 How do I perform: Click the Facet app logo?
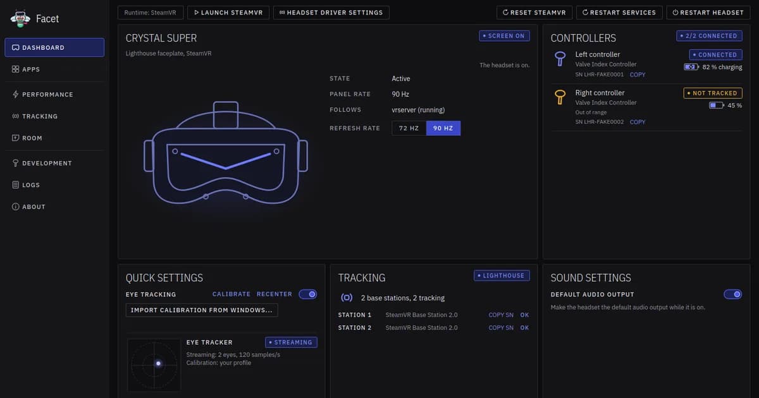tap(21, 19)
